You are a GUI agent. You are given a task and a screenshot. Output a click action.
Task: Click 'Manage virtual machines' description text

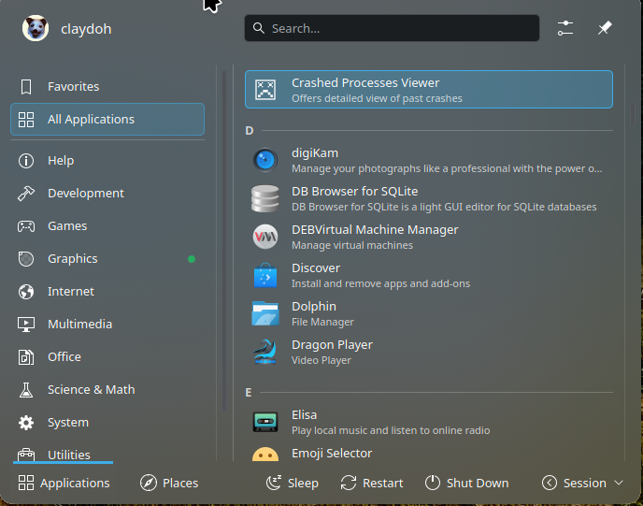(351, 245)
